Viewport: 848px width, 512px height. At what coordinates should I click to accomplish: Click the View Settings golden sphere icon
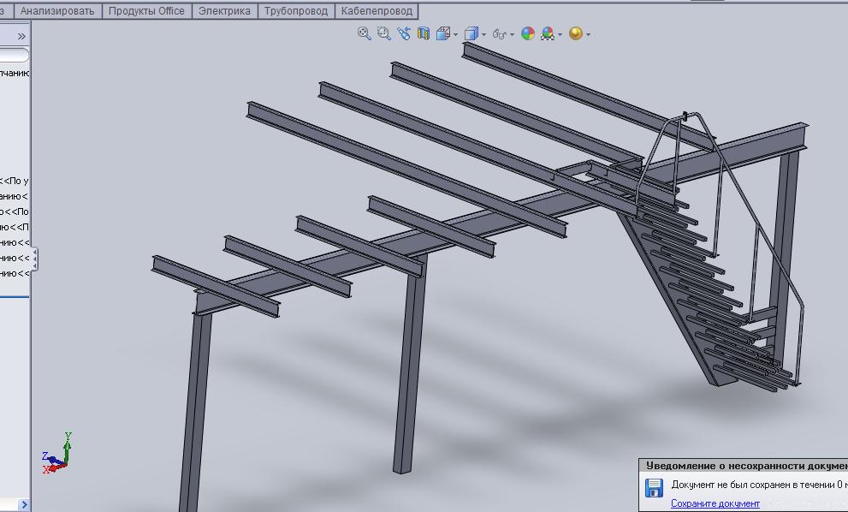point(576,33)
